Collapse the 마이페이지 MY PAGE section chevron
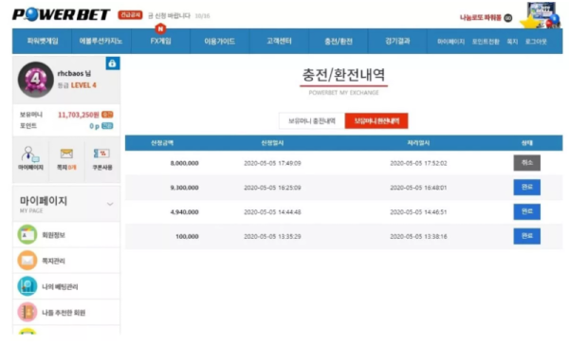Image resolution: width=569 pixels, height=346 pixels. 110,204
